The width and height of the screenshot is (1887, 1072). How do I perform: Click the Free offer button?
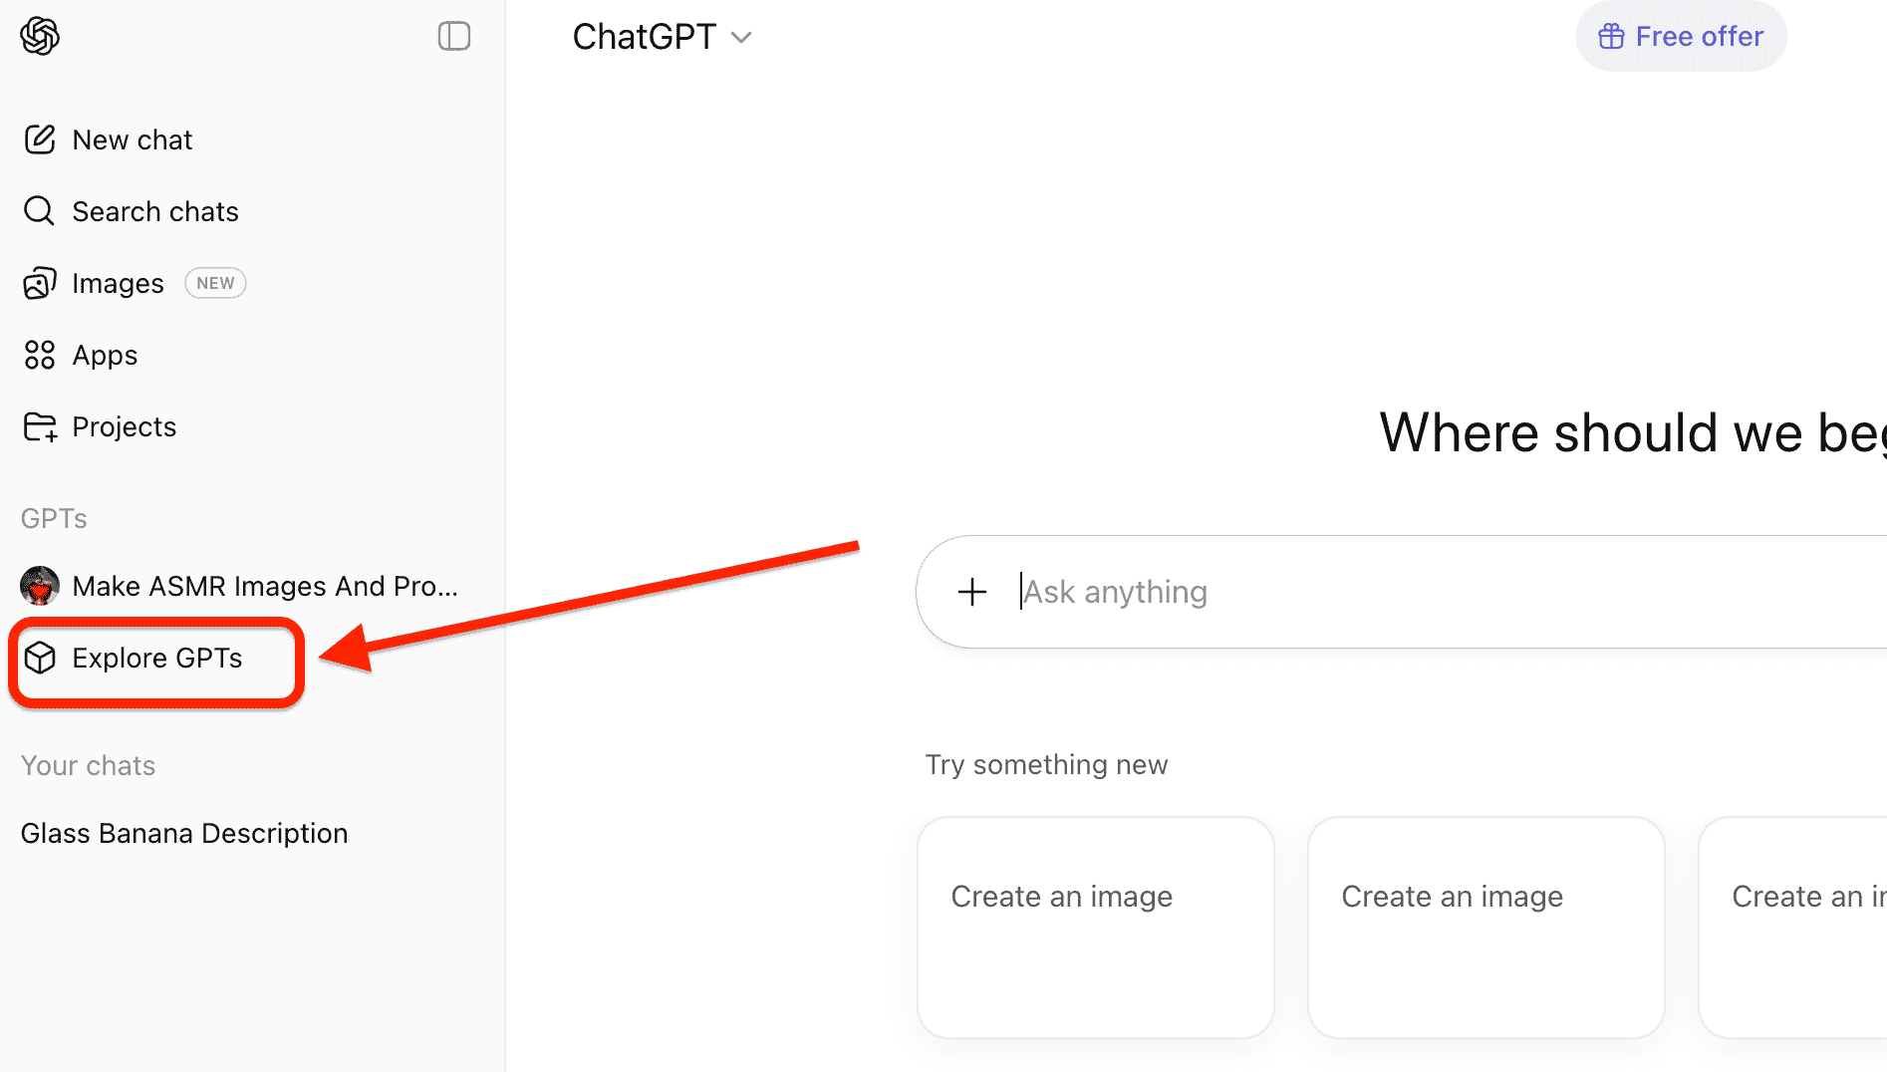pos(1681,37)
